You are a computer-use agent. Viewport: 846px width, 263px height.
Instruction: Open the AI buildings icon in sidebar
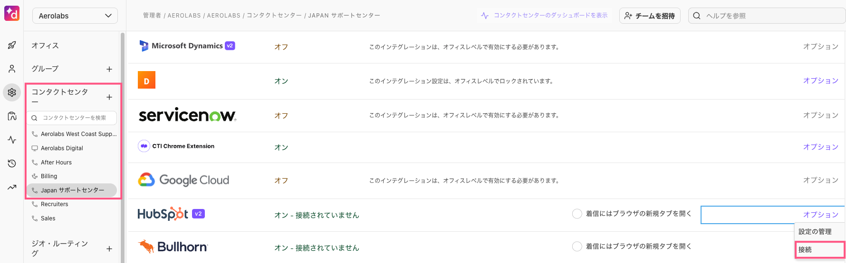coord(12,116)
